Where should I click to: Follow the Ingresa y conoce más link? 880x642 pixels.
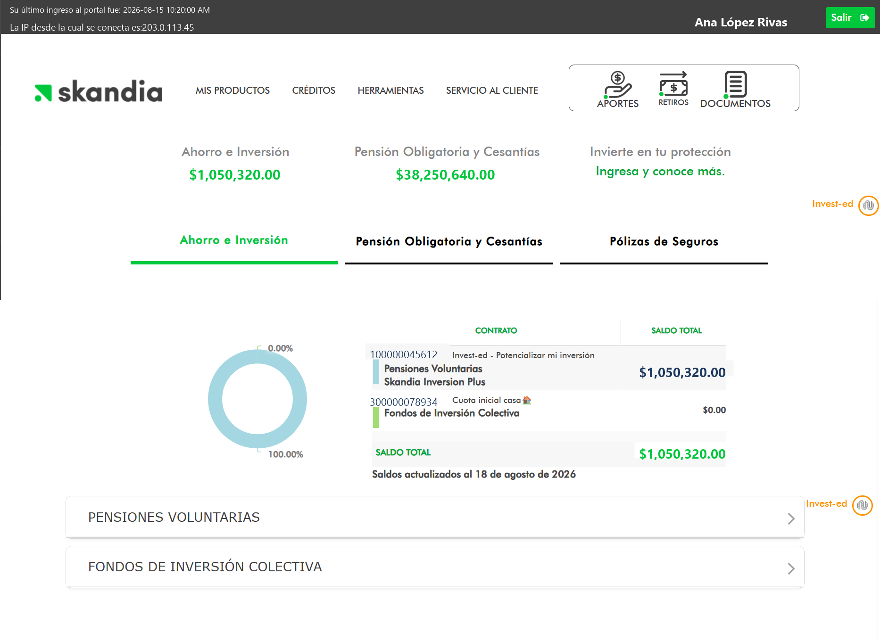[660, 172]
